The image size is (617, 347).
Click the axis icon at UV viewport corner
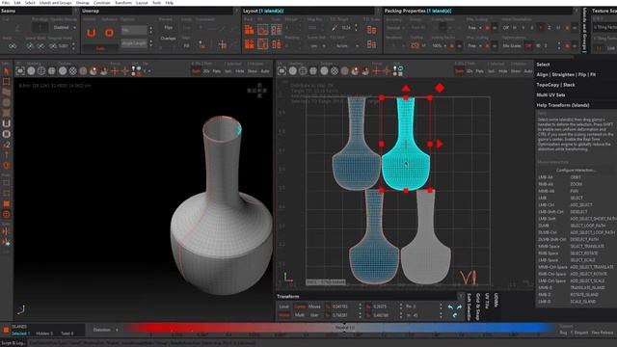click(x=288, y=277)
